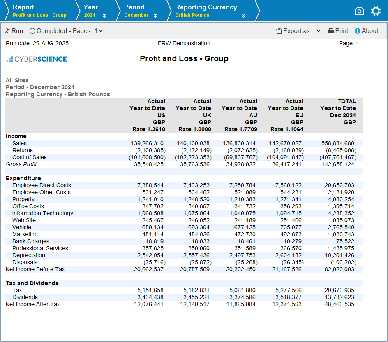Click the Export as document icon
The height and width of the screenshot is (342, 388).
(x=279, y=31)
